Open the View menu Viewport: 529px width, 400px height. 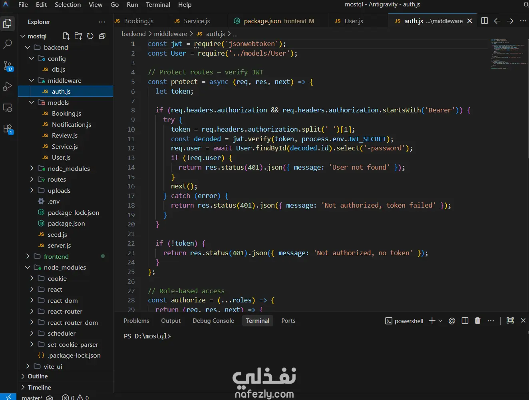pyautogui.click(x=95, y=5)
